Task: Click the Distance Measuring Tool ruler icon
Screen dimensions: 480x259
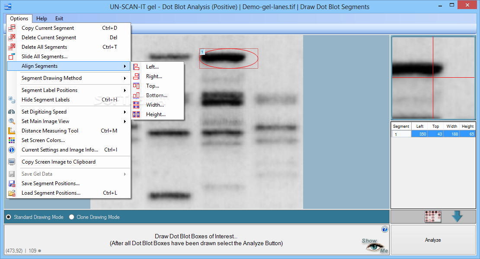Action: [x=12, y=131]
